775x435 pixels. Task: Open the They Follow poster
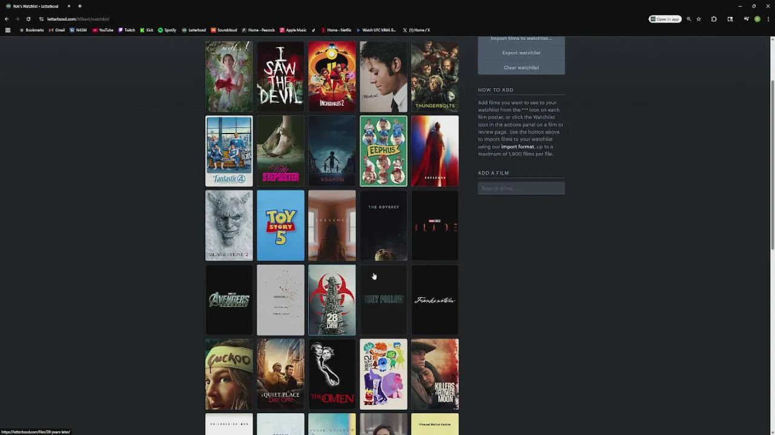pyautogui.click(x=383, y=300)
